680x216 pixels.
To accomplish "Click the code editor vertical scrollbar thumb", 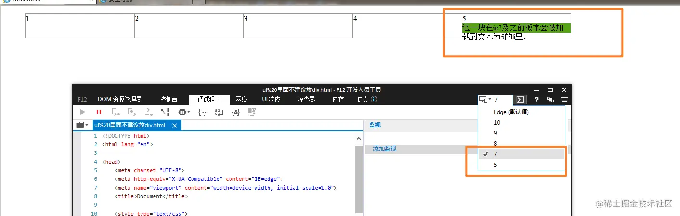I will pos(359,178).
